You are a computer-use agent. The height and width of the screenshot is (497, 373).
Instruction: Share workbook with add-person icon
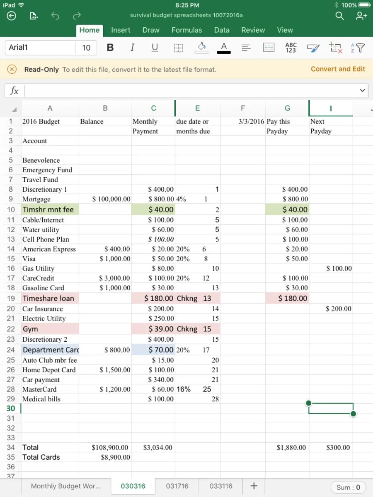pyautogui.click(x=361, y=16)
